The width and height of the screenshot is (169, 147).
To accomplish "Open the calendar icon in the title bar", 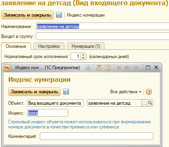I will point(108,68).
